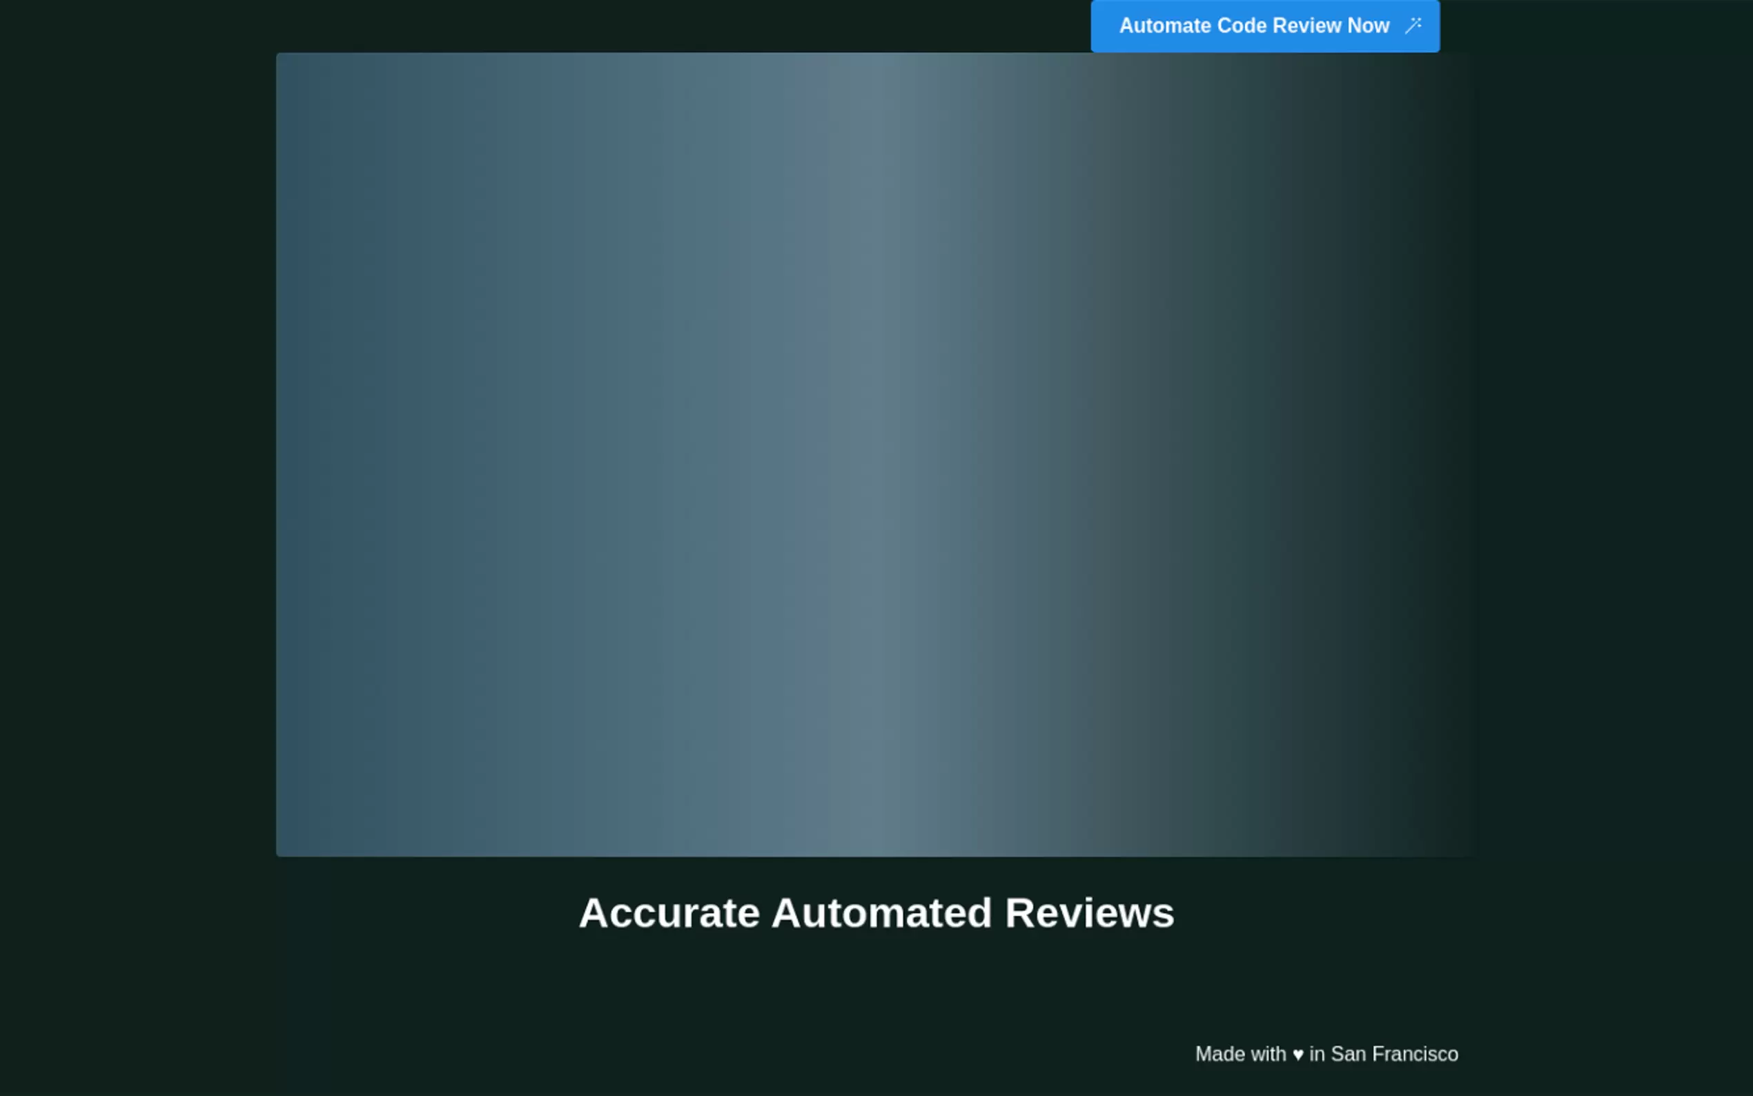This screenshot has height=1096, width=1753.
Task: Click the Made with love footer text
Action: click(1326, 1054)
